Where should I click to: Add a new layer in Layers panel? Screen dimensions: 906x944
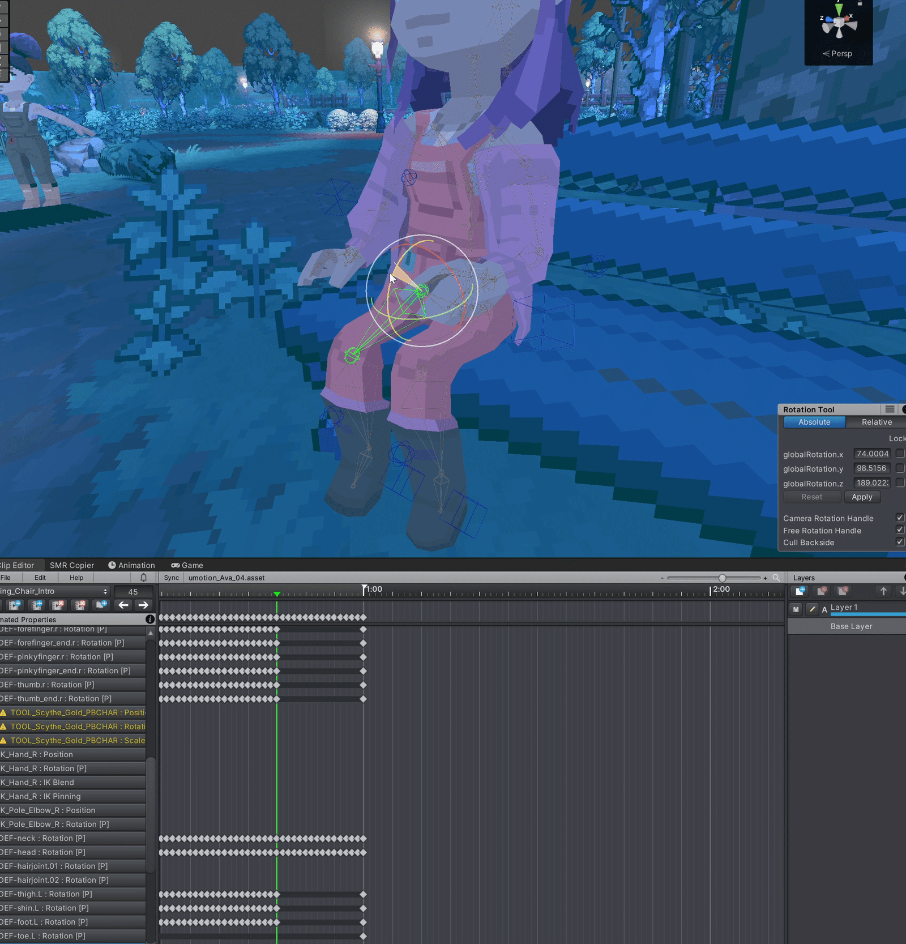tap(800, 591)
